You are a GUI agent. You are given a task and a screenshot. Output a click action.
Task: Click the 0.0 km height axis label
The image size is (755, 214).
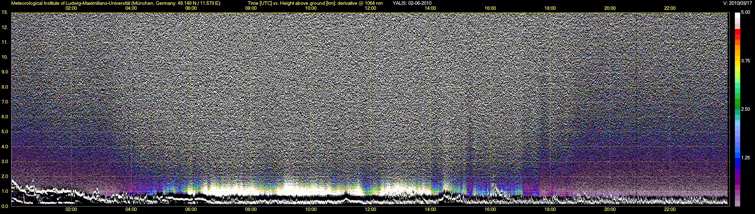click(x=5, y=206)
